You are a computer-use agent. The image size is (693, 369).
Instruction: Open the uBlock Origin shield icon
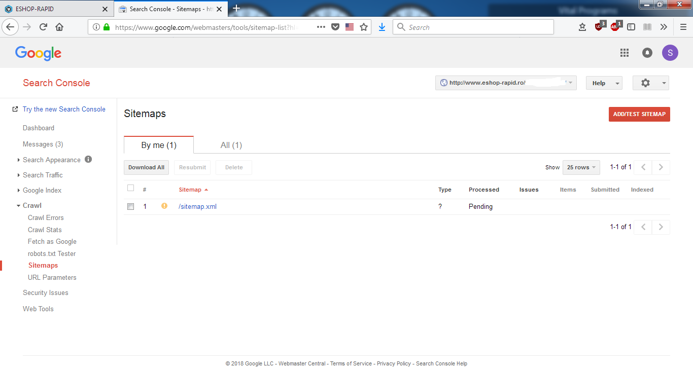pos(600,27)
